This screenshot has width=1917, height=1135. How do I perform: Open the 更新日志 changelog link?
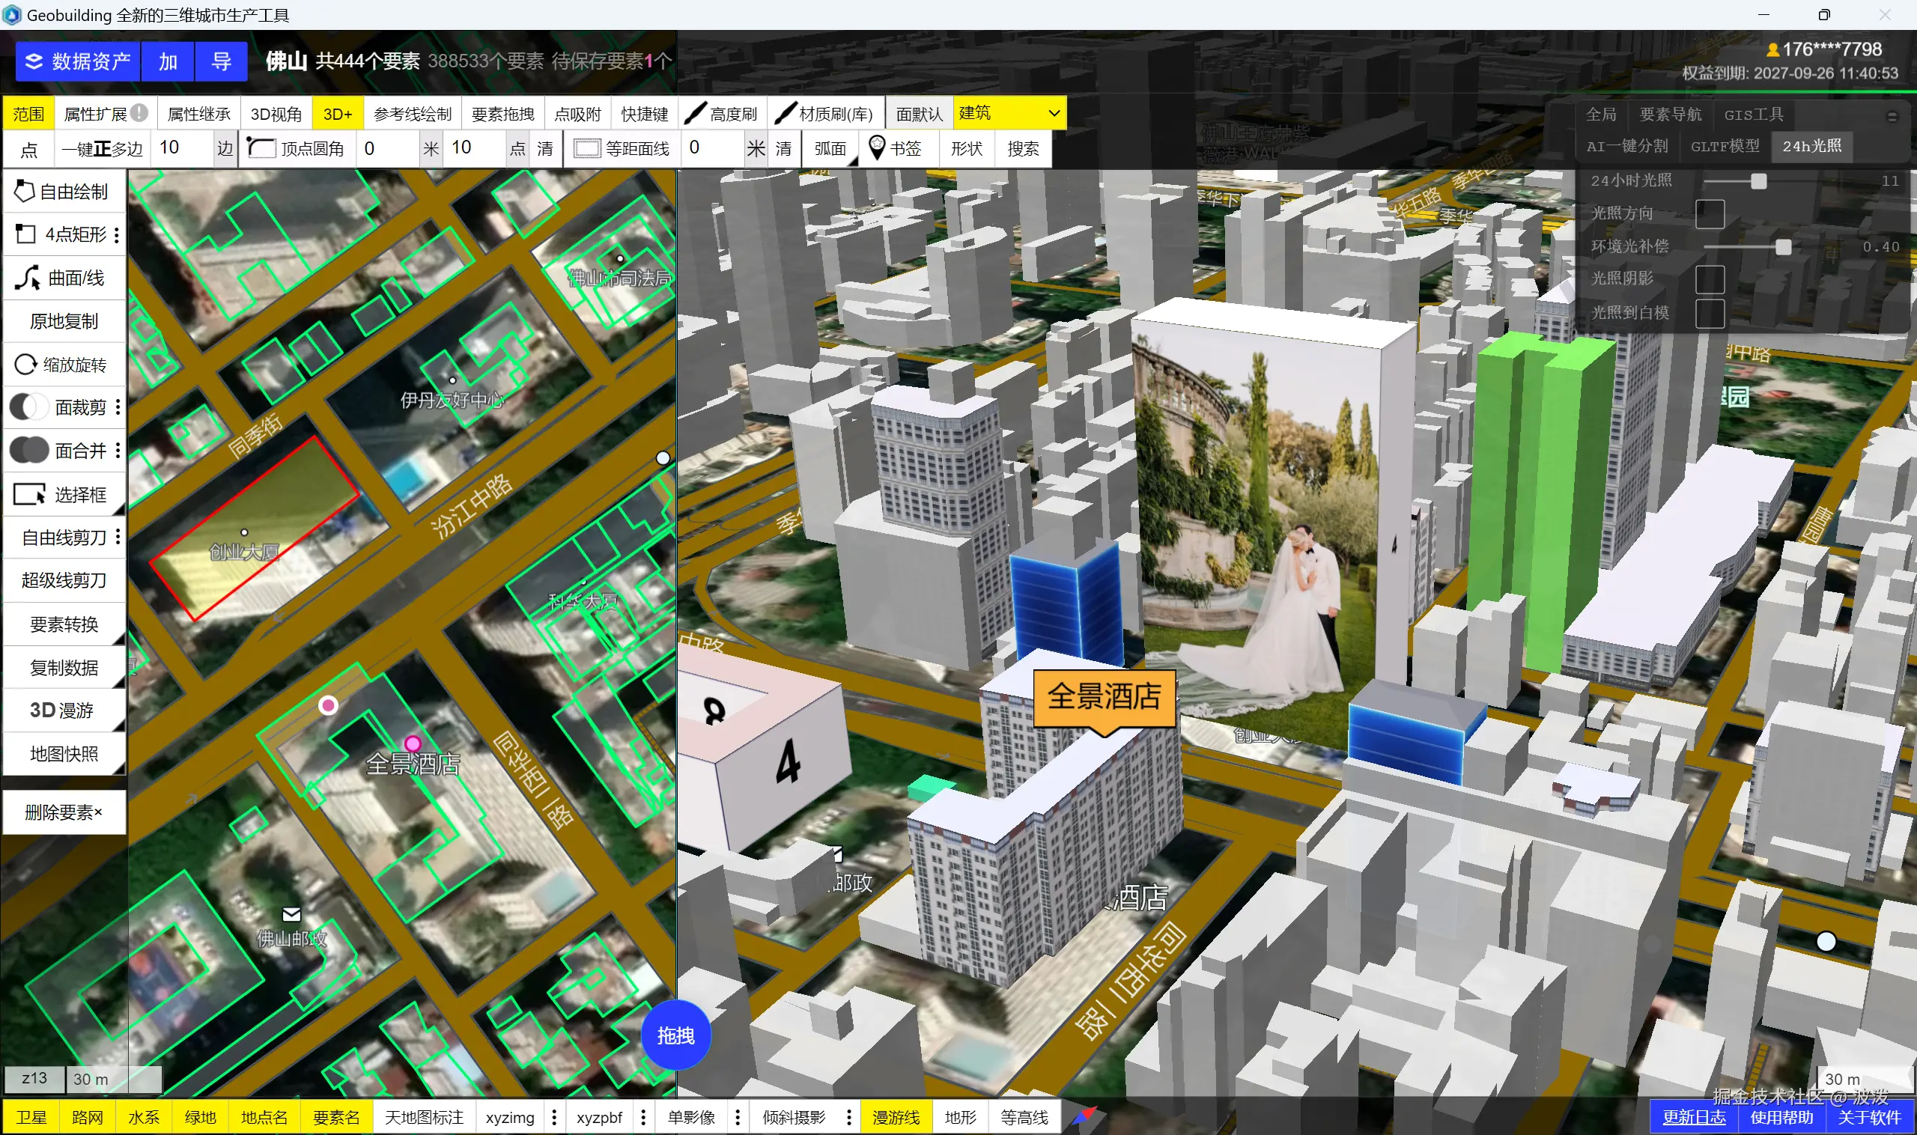1694,1118
